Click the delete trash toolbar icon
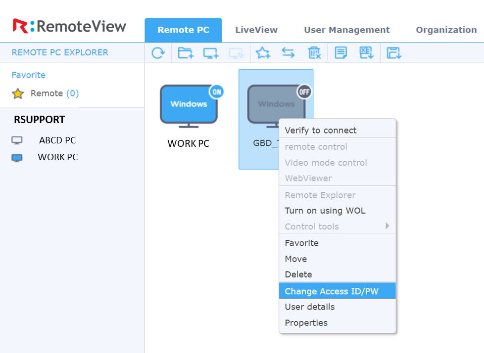The image size is (484, 353). [x=314, y=53]
